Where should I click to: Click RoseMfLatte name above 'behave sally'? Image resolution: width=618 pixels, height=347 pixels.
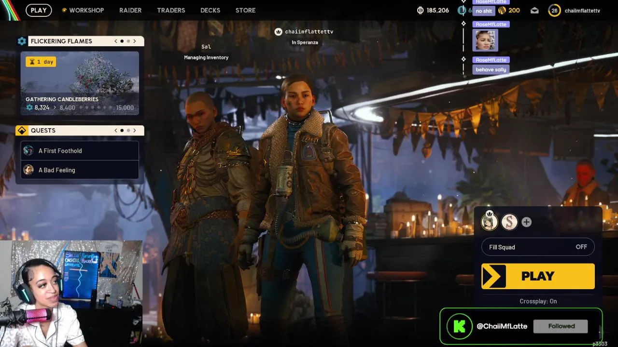pos(491,60)
